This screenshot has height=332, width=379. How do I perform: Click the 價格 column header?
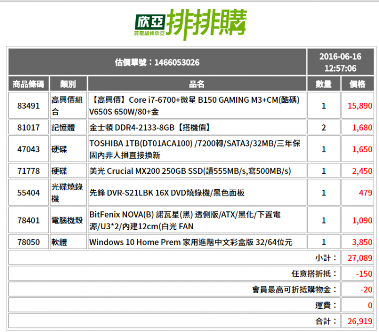pos(357,84)
